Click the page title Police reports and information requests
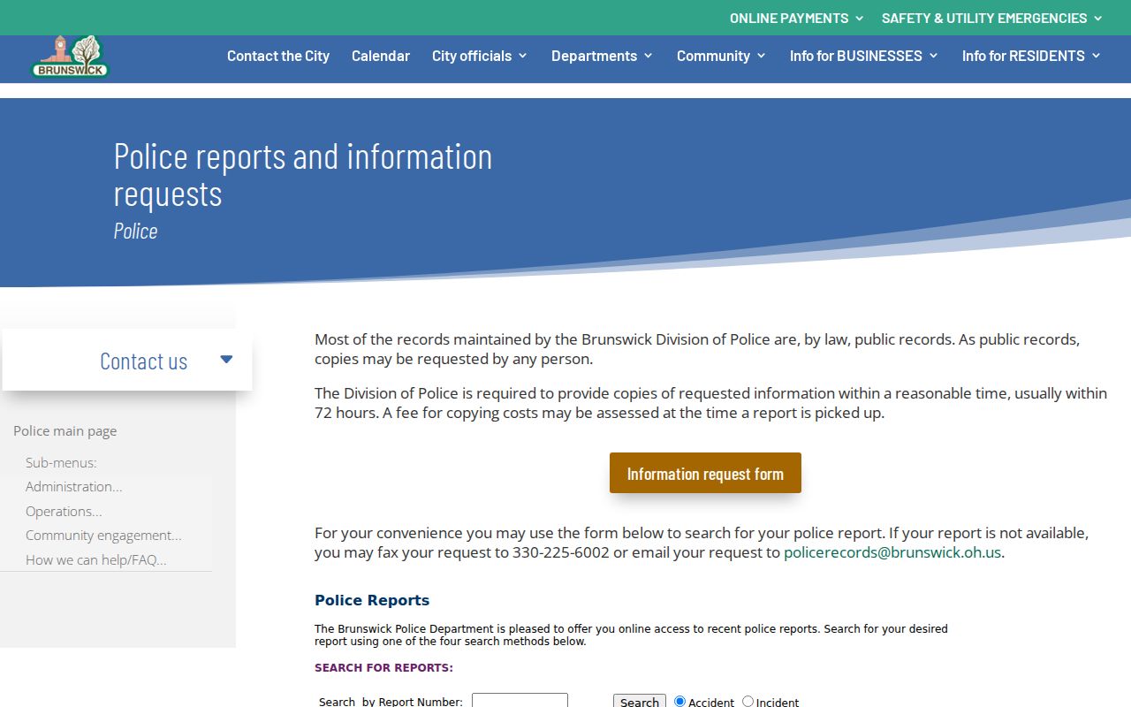The width and height of the screenshot is (1131, 707). click(303, 174)
